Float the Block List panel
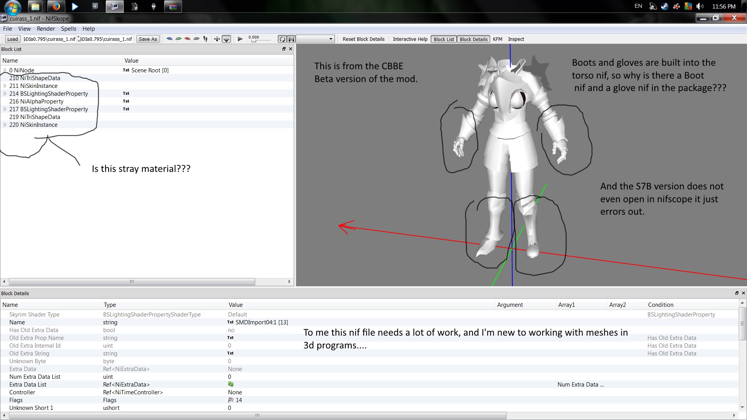The image size is (747, 420). pyautogui.click(x=284, y=49)
